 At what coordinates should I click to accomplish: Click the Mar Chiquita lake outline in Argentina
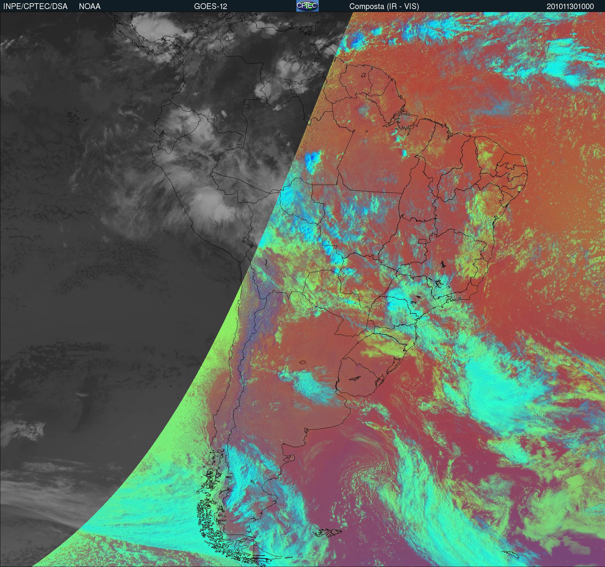(303, 363)
